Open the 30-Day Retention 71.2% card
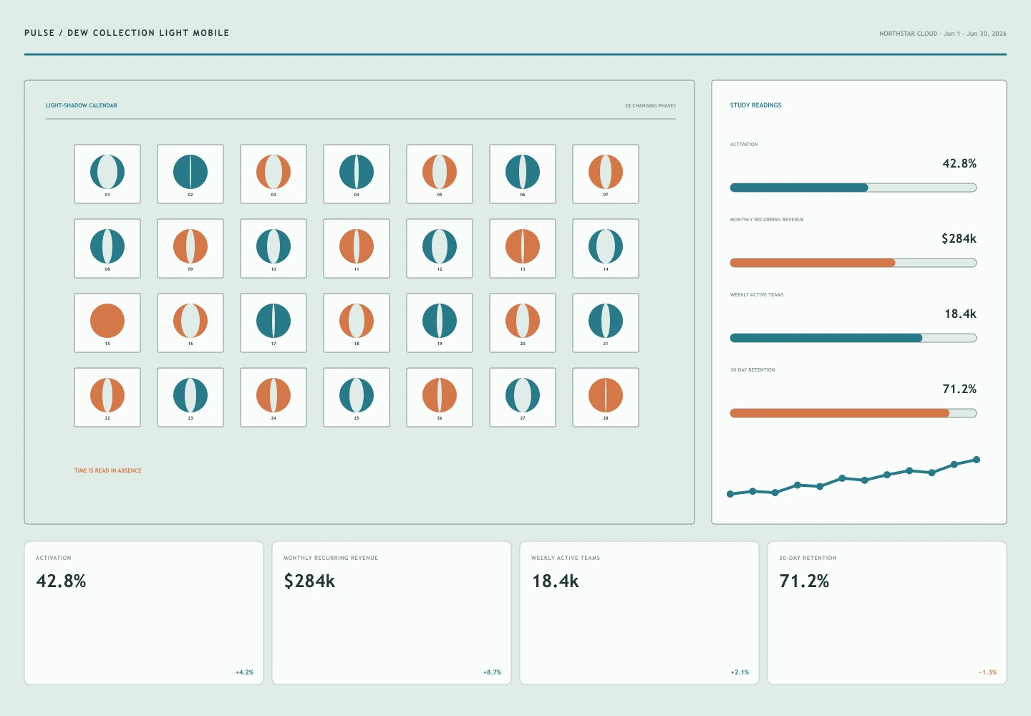The width and height of the screenshot is (1031, 716). 887,613
